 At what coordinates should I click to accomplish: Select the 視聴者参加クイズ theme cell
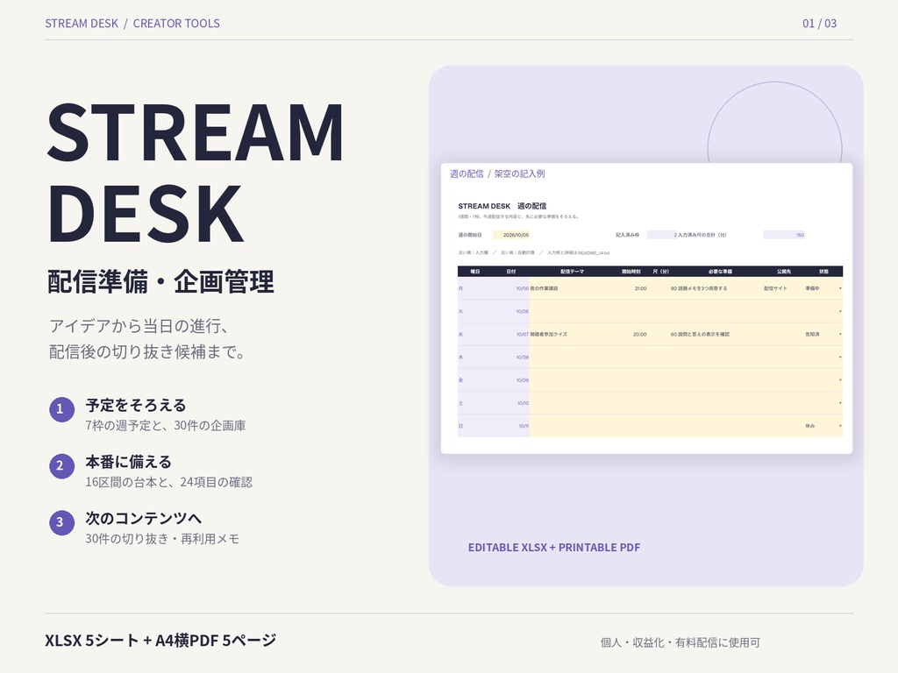(572, 334)
